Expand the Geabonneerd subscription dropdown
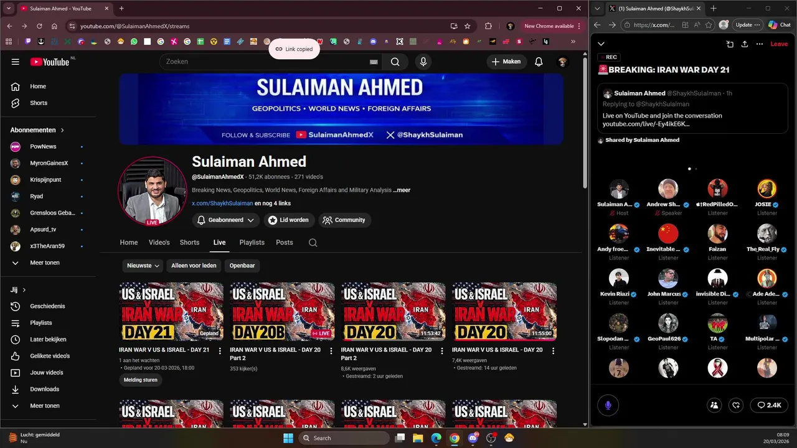This screenshot has height=448, width=797. coord(226,220)
